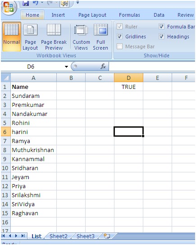Jump to the last sheet tab
The height and width of the screenshot is (245, 196).
pyautogui.click(x=23, y=236)
